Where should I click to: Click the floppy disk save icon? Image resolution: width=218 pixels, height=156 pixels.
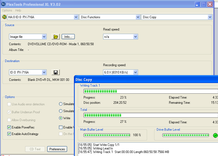point(56,72)
